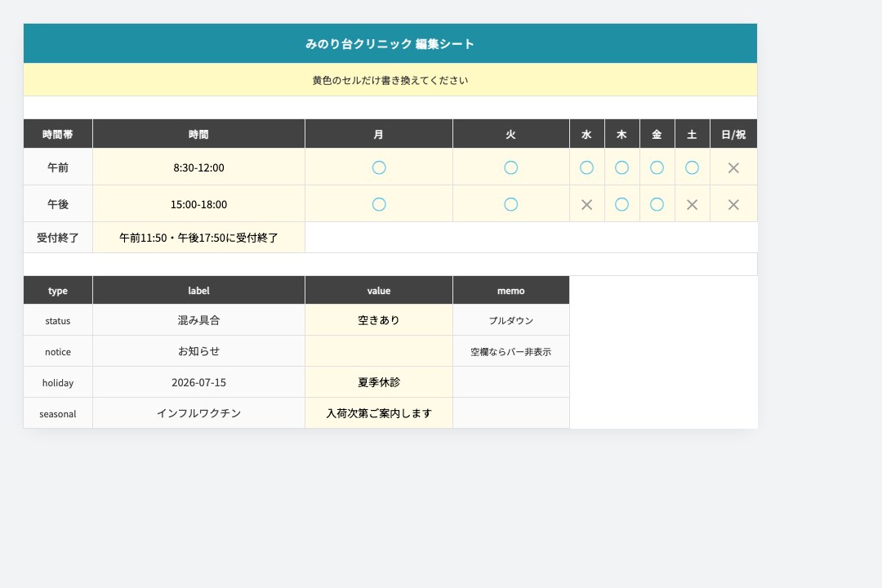Select Wednesday afternoon cross cell
The height and width of the screenshot is (588, 882).
point(586,203)
